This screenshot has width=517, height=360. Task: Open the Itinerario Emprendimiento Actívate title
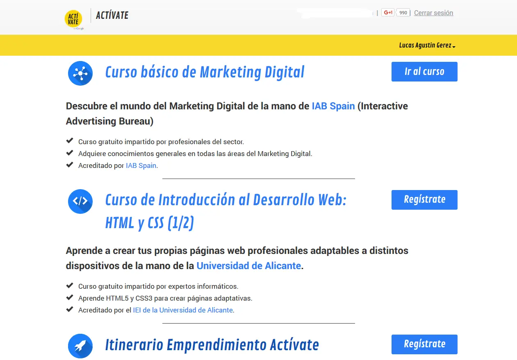tap(212, 345)
